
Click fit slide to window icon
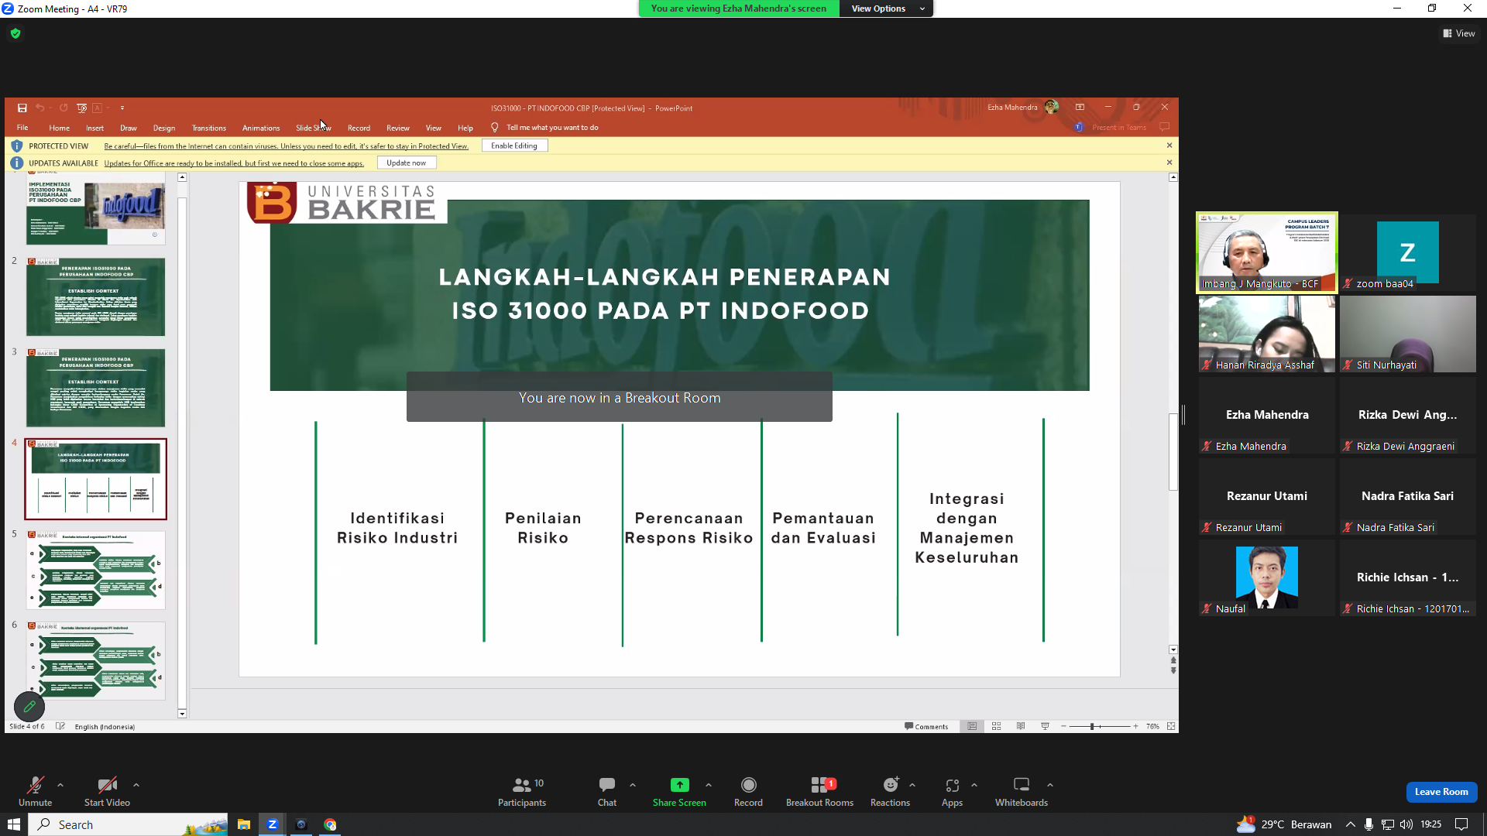1171,726
